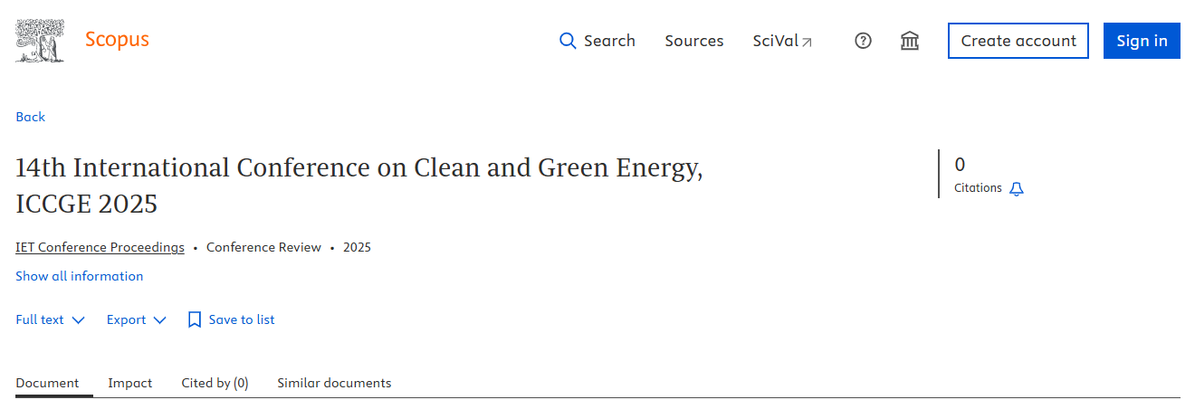The height and width of the screenshot is (400, 1195).
Task: Switch to the Impact tab
Action: [130, 383]
